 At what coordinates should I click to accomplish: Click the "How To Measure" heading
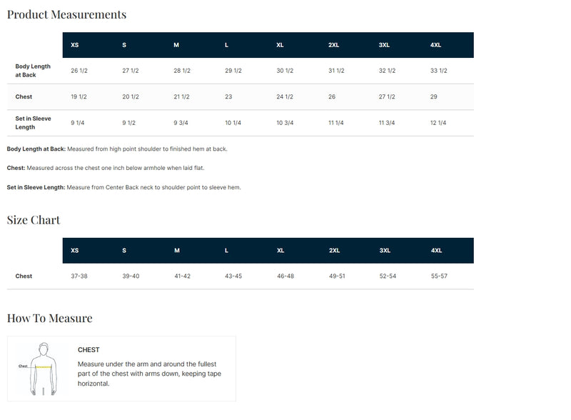coord(49,319)
